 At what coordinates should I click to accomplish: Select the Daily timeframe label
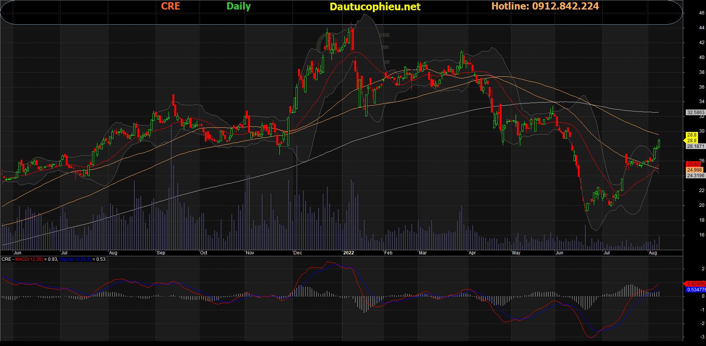click(238, 6)
